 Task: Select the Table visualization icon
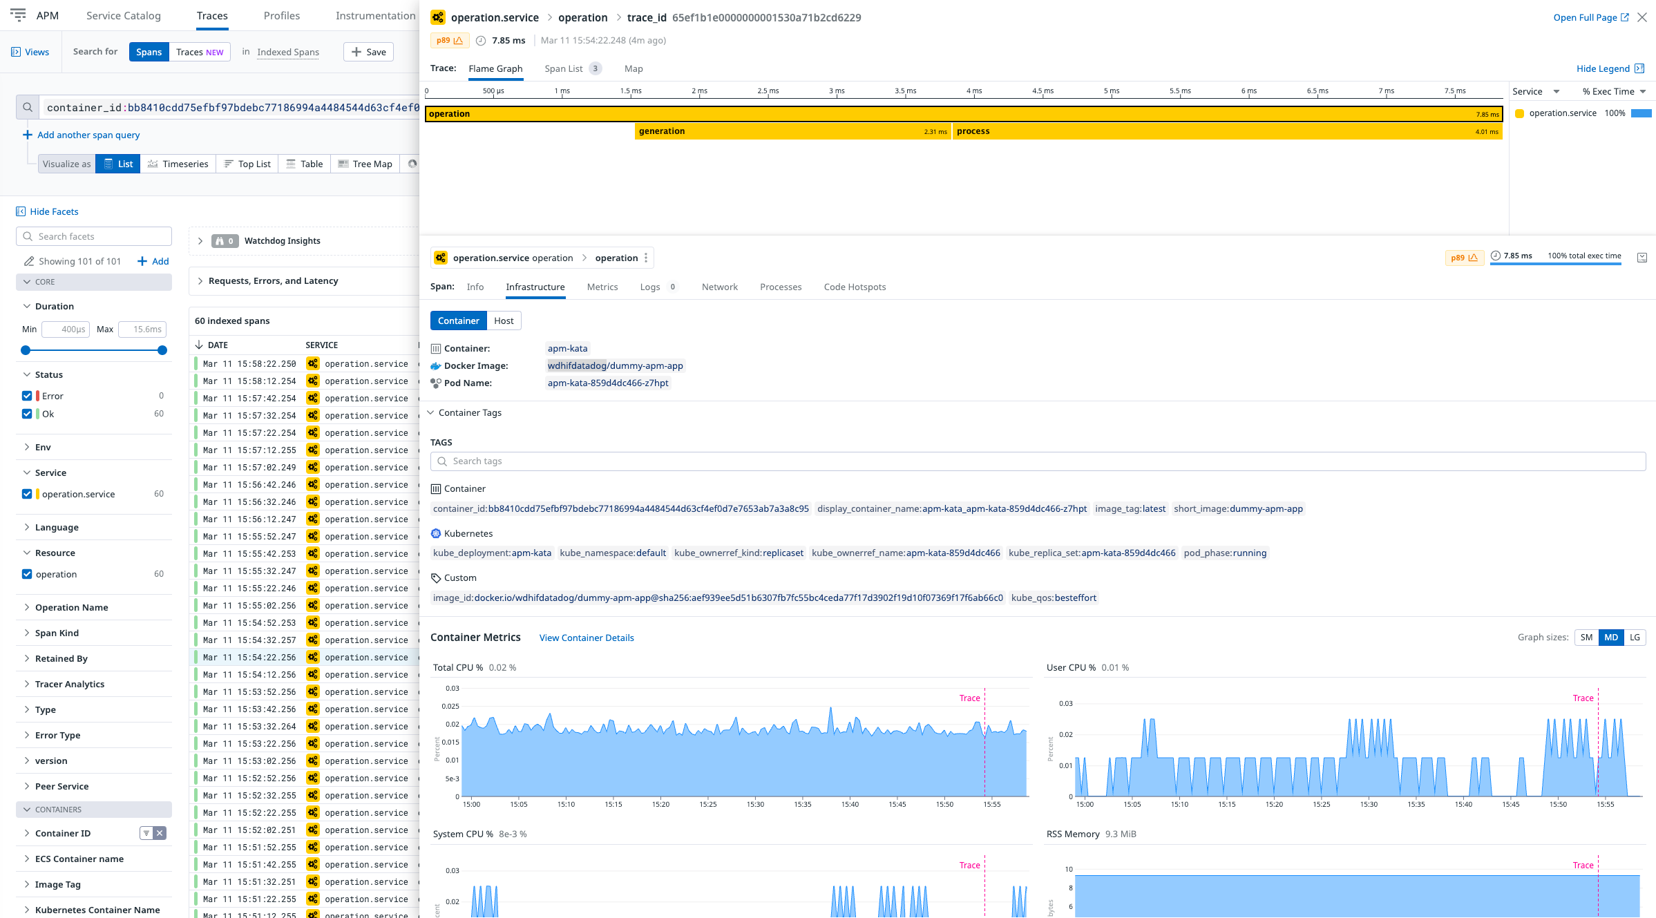291,164
